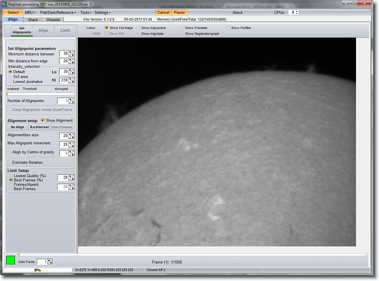Image resolution: width=379 pixels, height=281 pixels.
Task: Adjust Number of Alignpoints spinner
Action: 71,101
